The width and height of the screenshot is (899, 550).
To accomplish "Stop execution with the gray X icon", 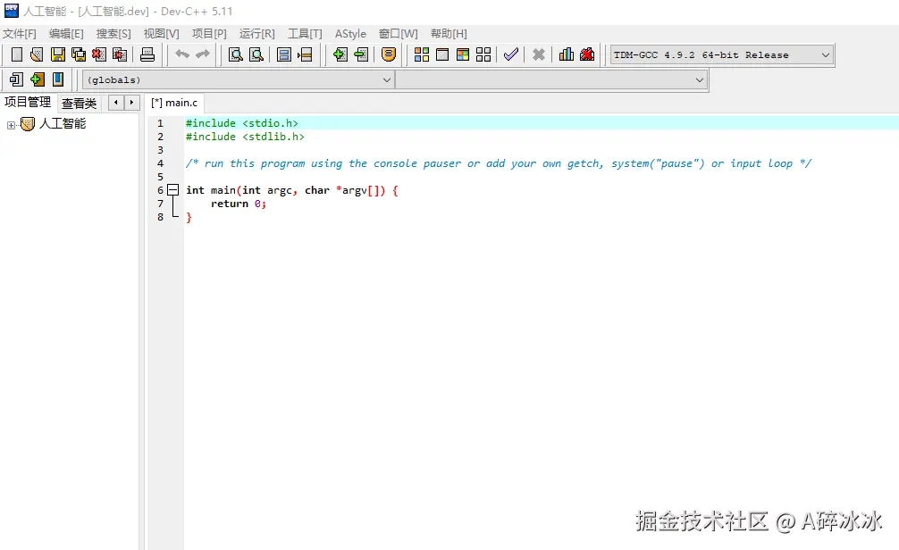I will (x=538, y=54).
